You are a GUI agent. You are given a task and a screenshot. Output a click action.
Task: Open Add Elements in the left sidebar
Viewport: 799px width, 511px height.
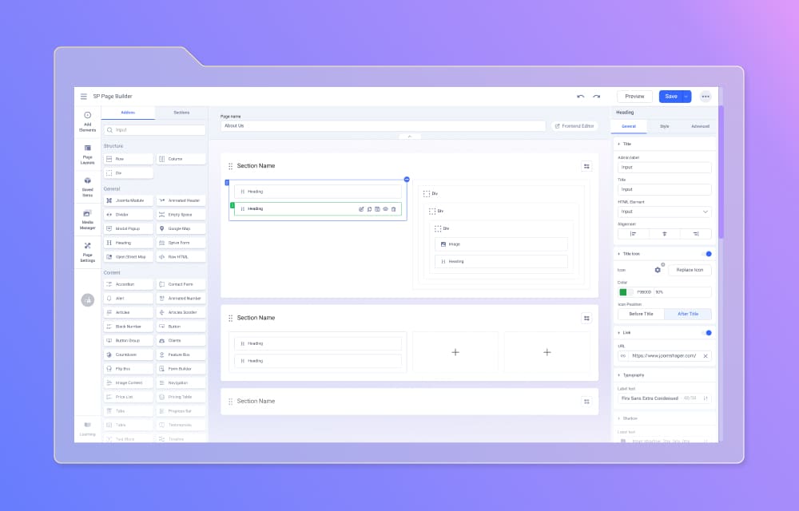[x=88, y=121]
